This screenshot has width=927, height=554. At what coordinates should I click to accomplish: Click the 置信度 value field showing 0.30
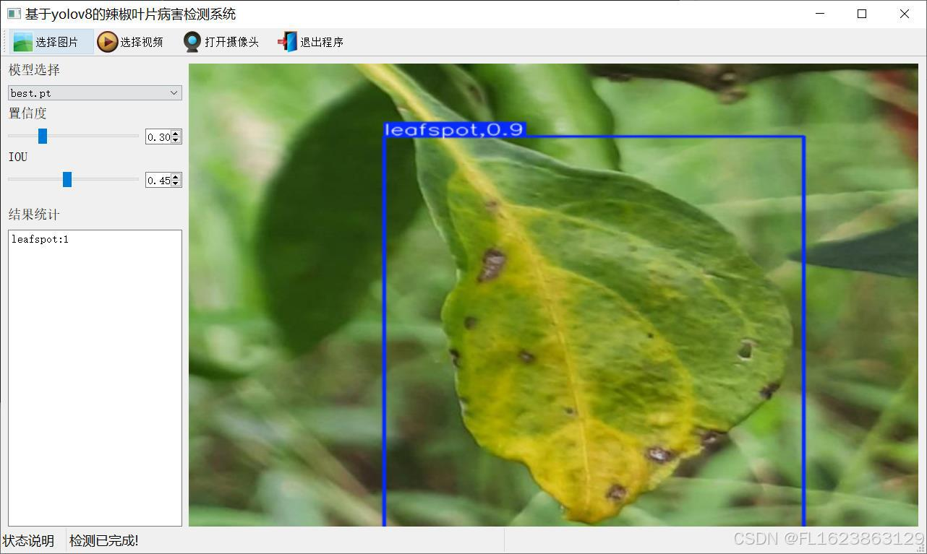pyautogui.click(x=158, y=137)
